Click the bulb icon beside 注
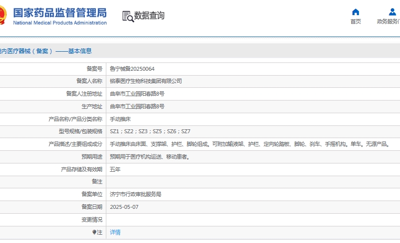This screenshot has width=400, height=243. pos(94,232)
